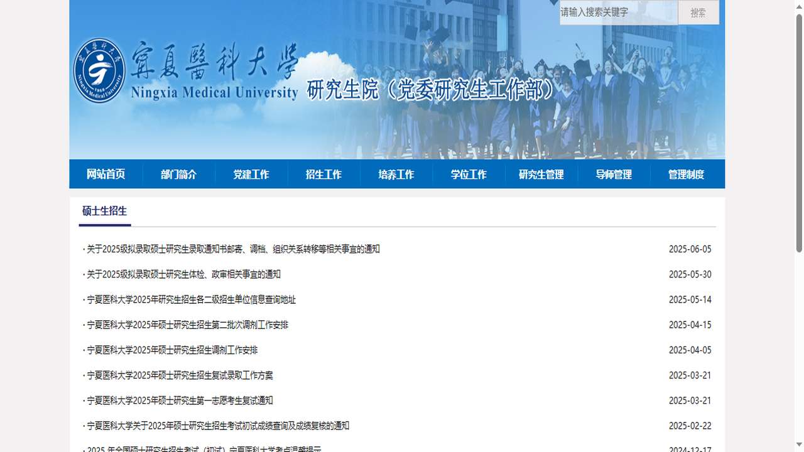Open the 初试成绩查询及成绩复核 notice
Image resolution: width=804 pixels, height=452 pixels.
point(217,426)
